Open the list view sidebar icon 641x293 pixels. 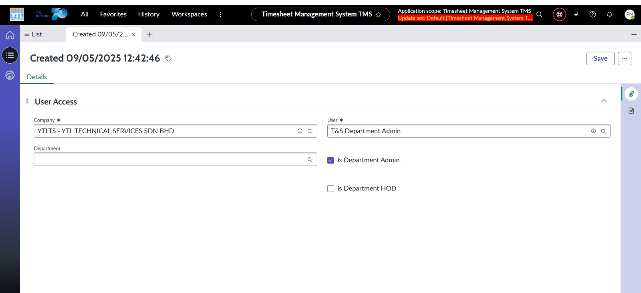pyautogui.click(x=10, y=55)
